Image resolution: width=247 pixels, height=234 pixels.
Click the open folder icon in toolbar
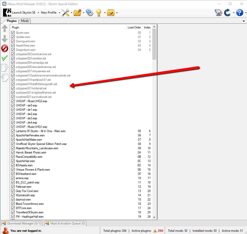point(78,13)
